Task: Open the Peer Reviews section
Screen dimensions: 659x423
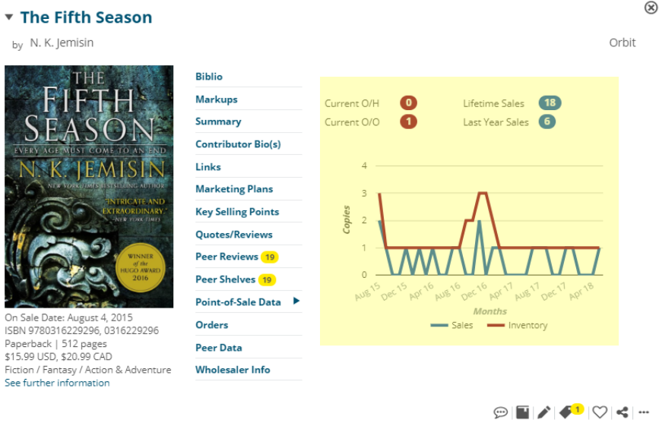Action: pos(227,257)
